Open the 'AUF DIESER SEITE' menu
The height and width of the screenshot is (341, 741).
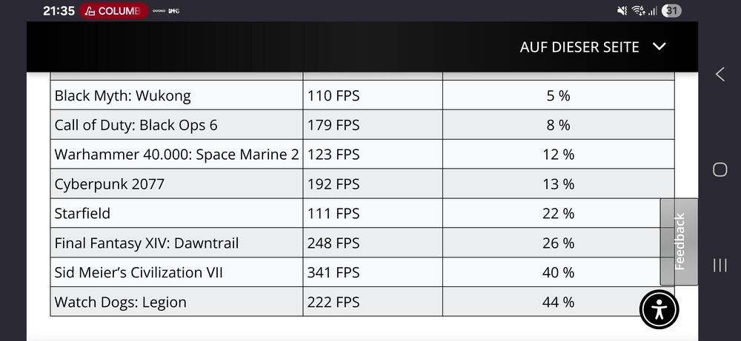[x=579, y=47]
